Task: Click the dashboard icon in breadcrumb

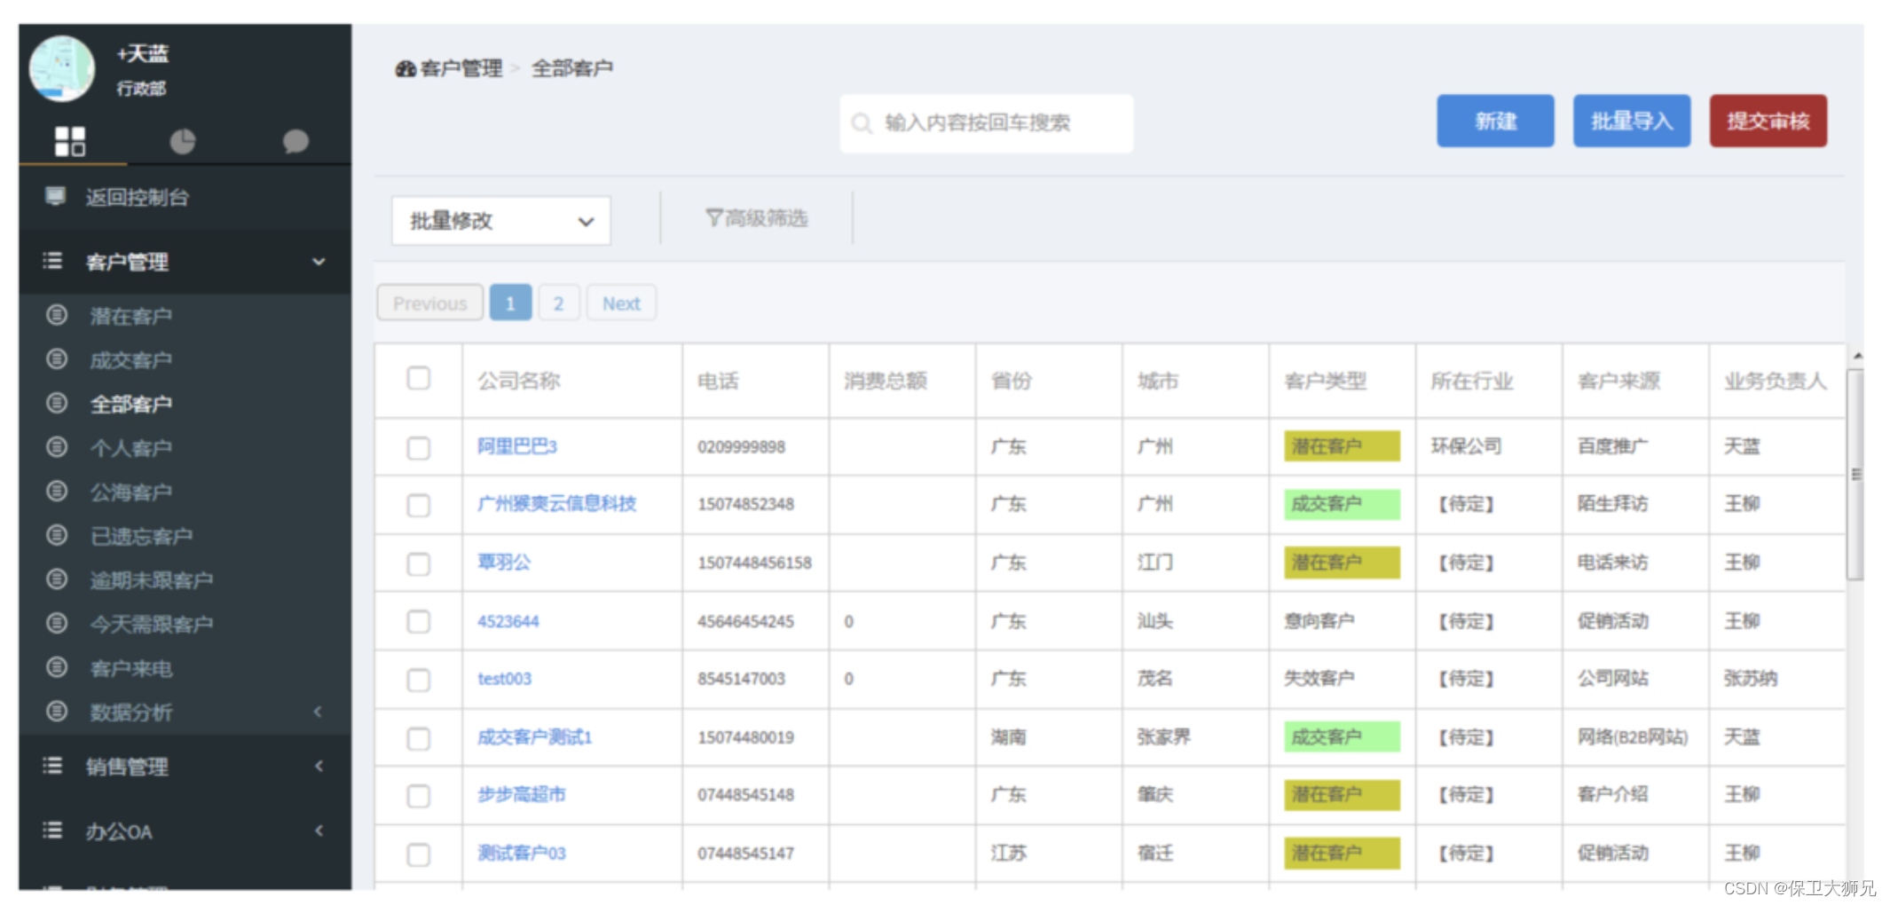Action: [x=406, y=68]
